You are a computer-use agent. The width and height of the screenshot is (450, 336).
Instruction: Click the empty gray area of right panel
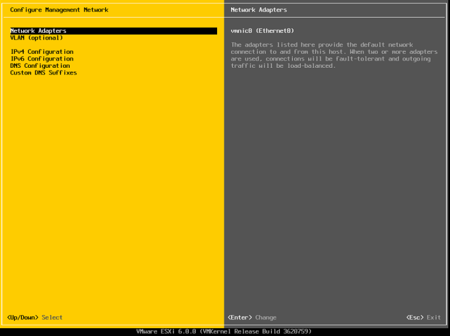pos(336,195)
